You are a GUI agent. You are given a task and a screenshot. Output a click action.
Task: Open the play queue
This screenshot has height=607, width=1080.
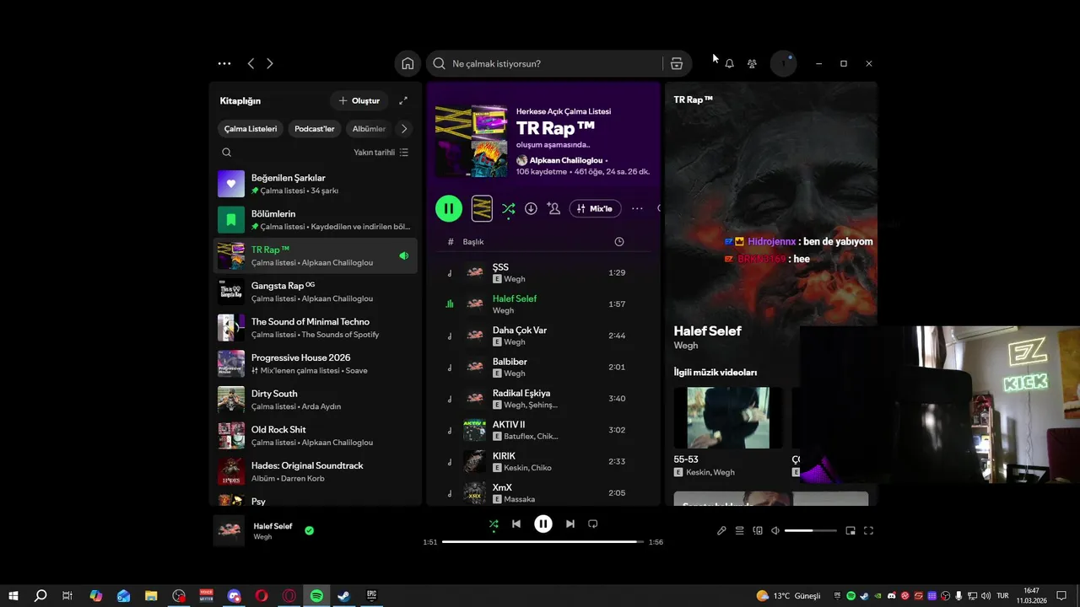click(739, 530)
